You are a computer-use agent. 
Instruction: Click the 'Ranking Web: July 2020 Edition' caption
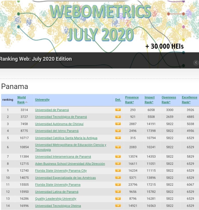(36, 59)
